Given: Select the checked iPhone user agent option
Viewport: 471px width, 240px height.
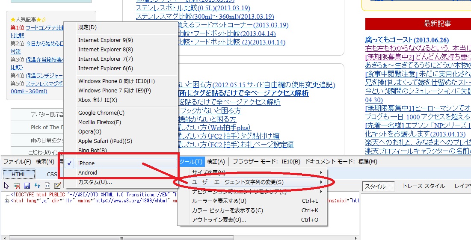Looking at the screenshot, I should click(x=86, y=163).
